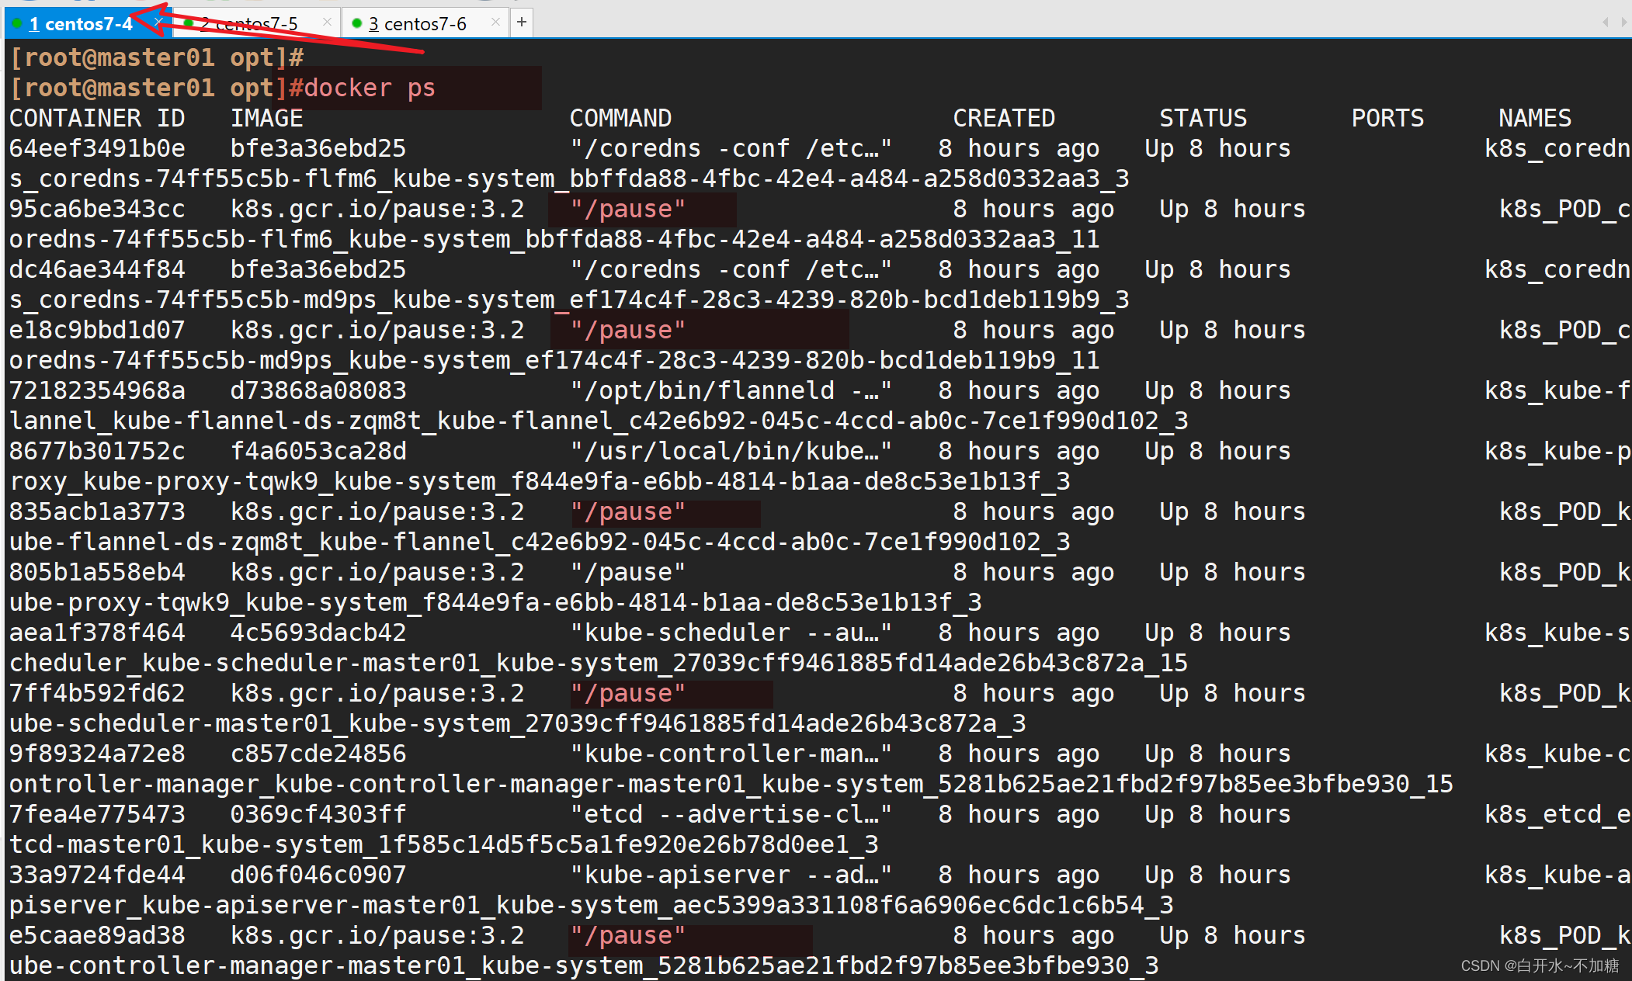Click green status dot on centos7-6 tab

(357, 23)
